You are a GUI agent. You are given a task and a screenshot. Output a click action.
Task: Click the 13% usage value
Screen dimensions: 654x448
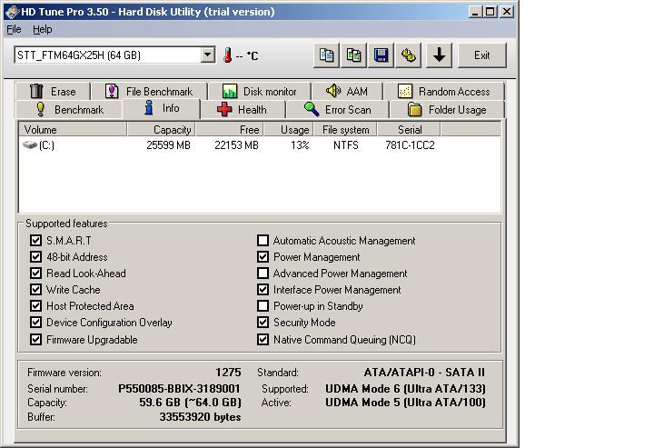tap(300, 145)
